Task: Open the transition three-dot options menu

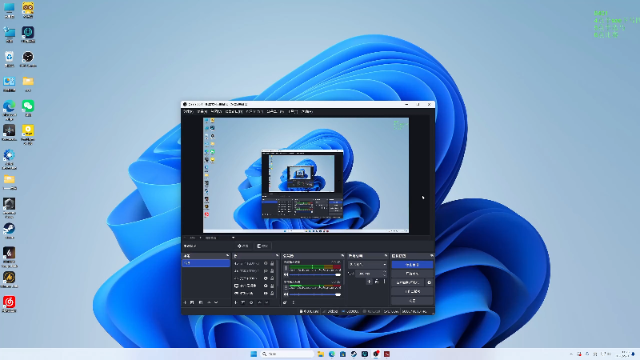Action: (383, 282)
